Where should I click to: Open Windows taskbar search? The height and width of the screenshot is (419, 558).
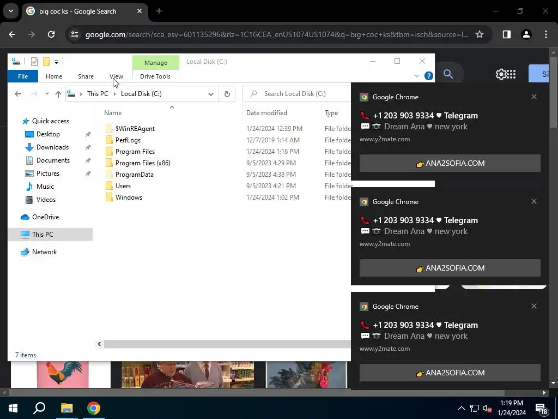39,408
